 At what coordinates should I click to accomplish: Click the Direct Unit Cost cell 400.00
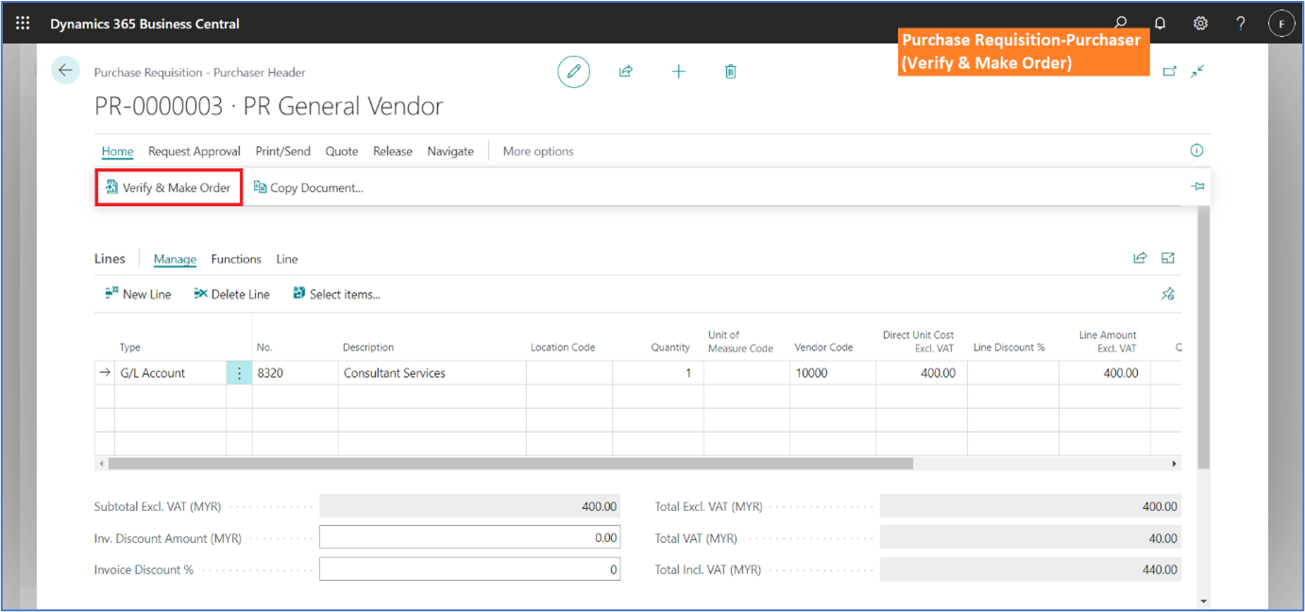pos(922,373)
